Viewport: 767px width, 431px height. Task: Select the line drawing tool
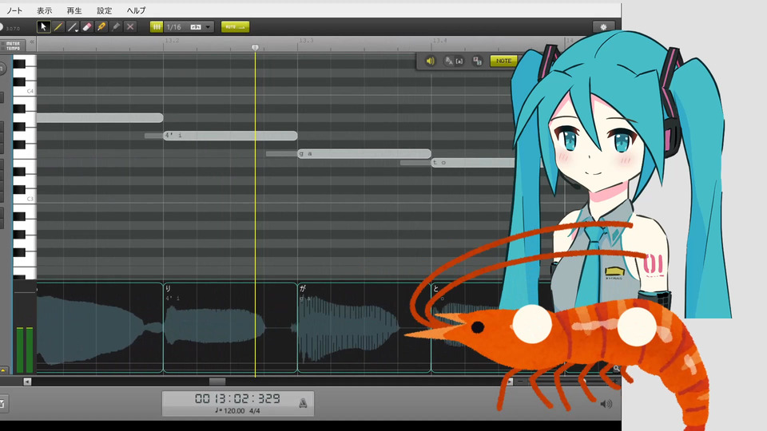[73, 27]
